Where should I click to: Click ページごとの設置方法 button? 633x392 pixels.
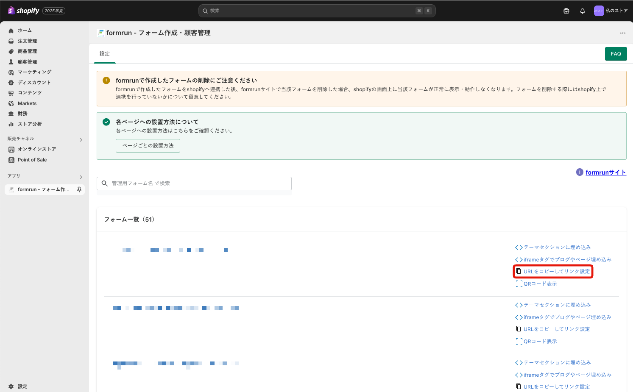(148, 146)
